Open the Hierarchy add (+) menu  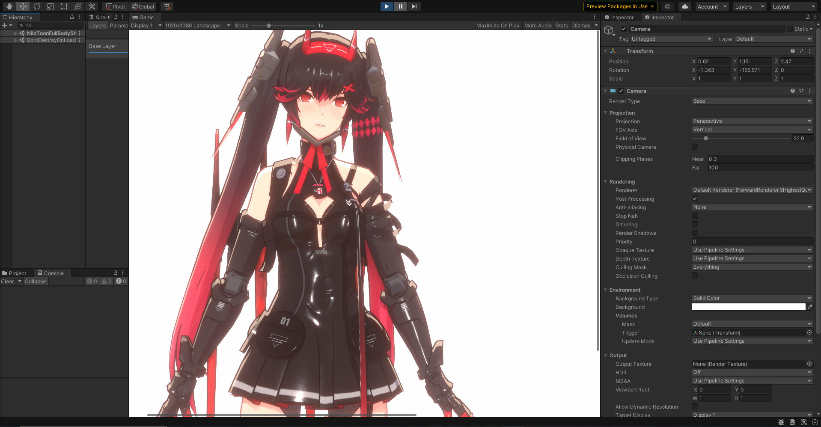point(7,25)
